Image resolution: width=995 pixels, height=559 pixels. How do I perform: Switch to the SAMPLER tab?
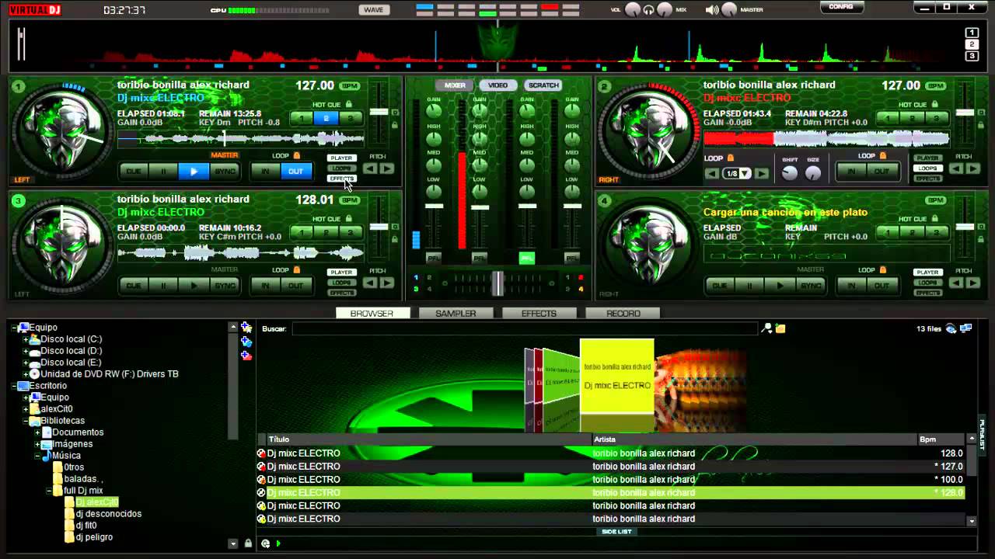[456, 313]
